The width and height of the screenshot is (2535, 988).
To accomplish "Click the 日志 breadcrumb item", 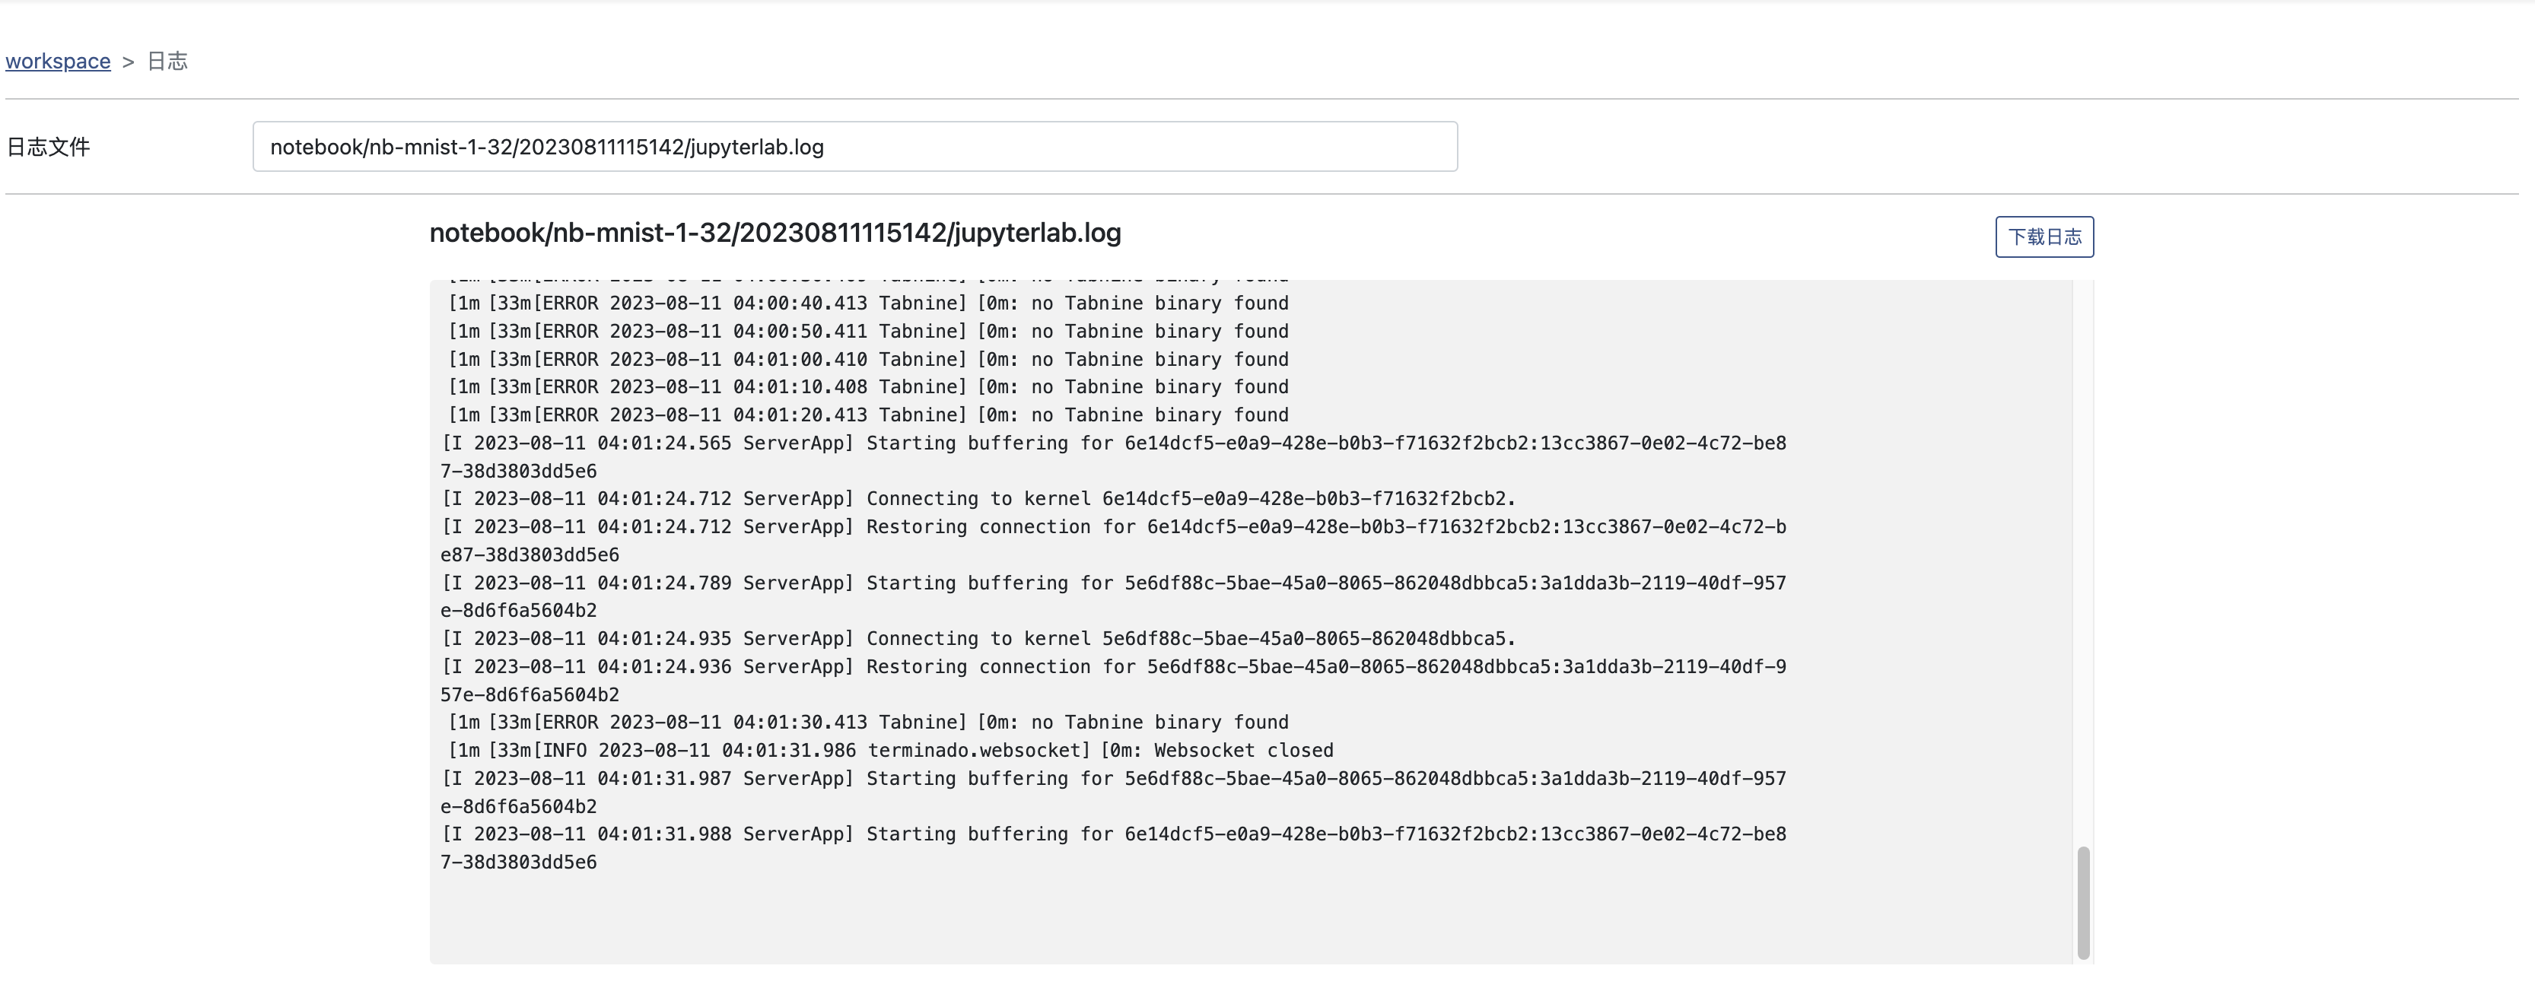I will (x=167, y=61).
